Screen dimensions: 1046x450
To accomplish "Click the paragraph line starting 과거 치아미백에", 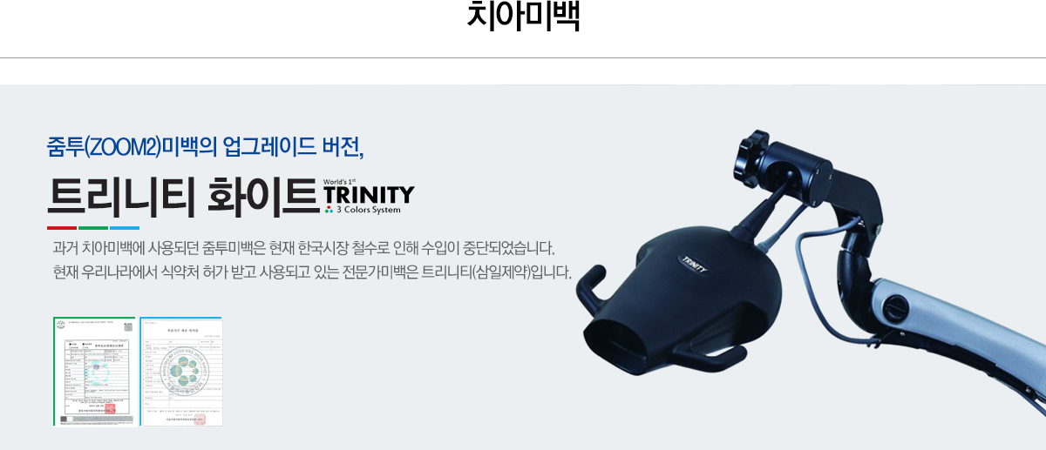I will (303, 248).
